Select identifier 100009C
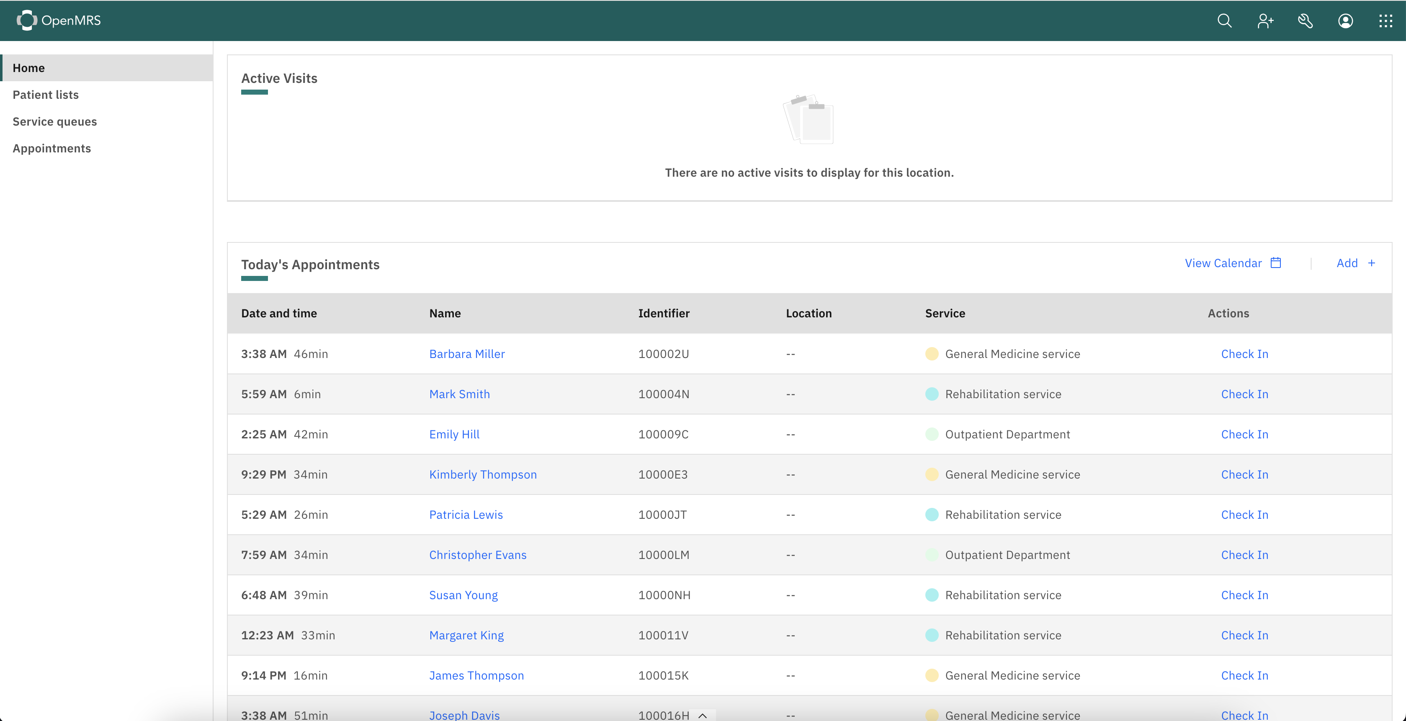The image size is (1406, 721). coord(663,434)
